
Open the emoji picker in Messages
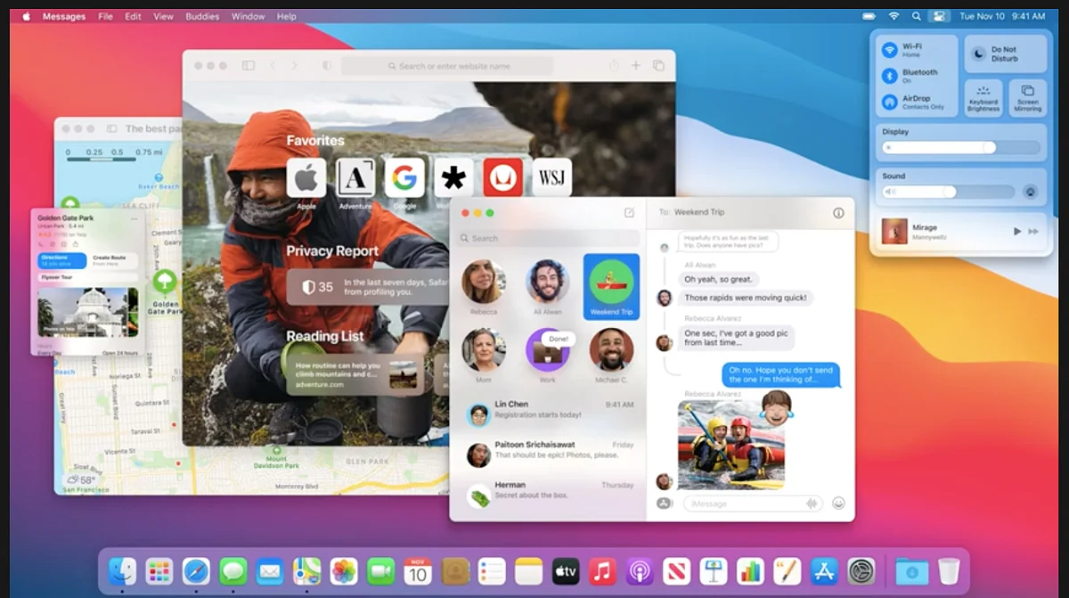click(x=838, y=504)
